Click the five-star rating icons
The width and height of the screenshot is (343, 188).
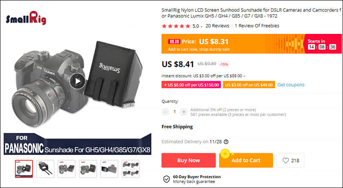(x=176, y=26)
